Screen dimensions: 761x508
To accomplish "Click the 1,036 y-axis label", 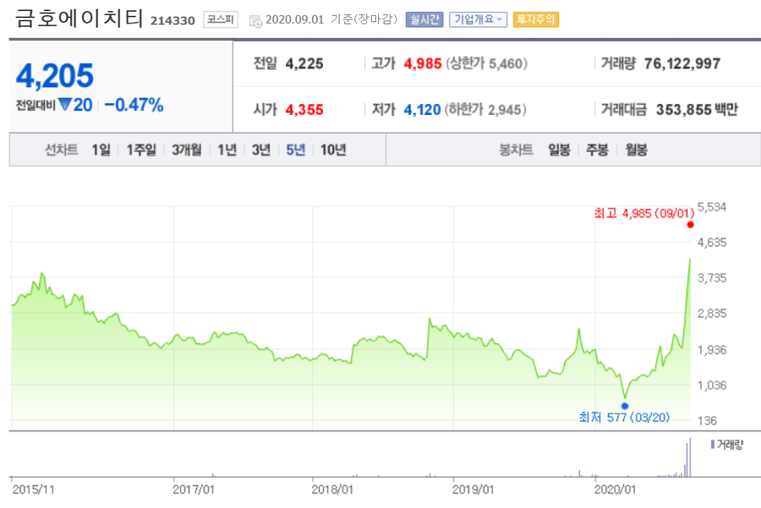I will (x=712, y=386).
